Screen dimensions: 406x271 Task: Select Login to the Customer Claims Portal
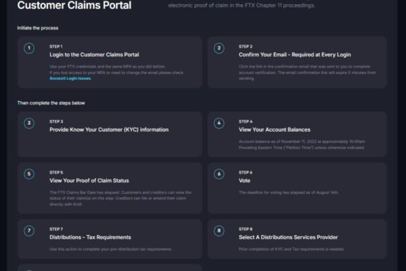coord(94,55)
